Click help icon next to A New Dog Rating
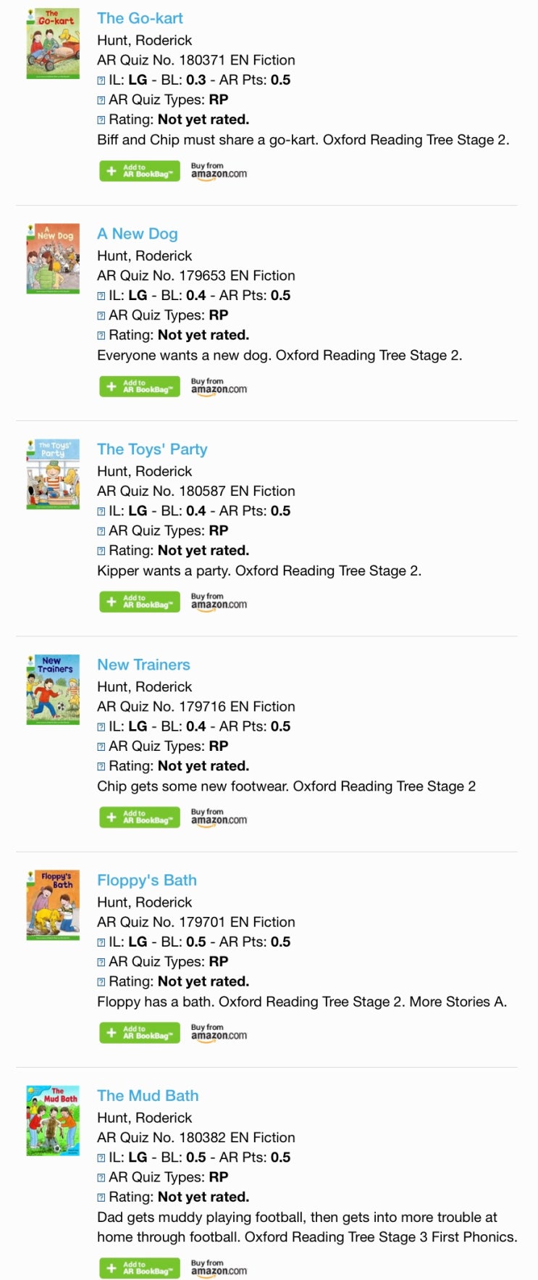 point(101,336)
